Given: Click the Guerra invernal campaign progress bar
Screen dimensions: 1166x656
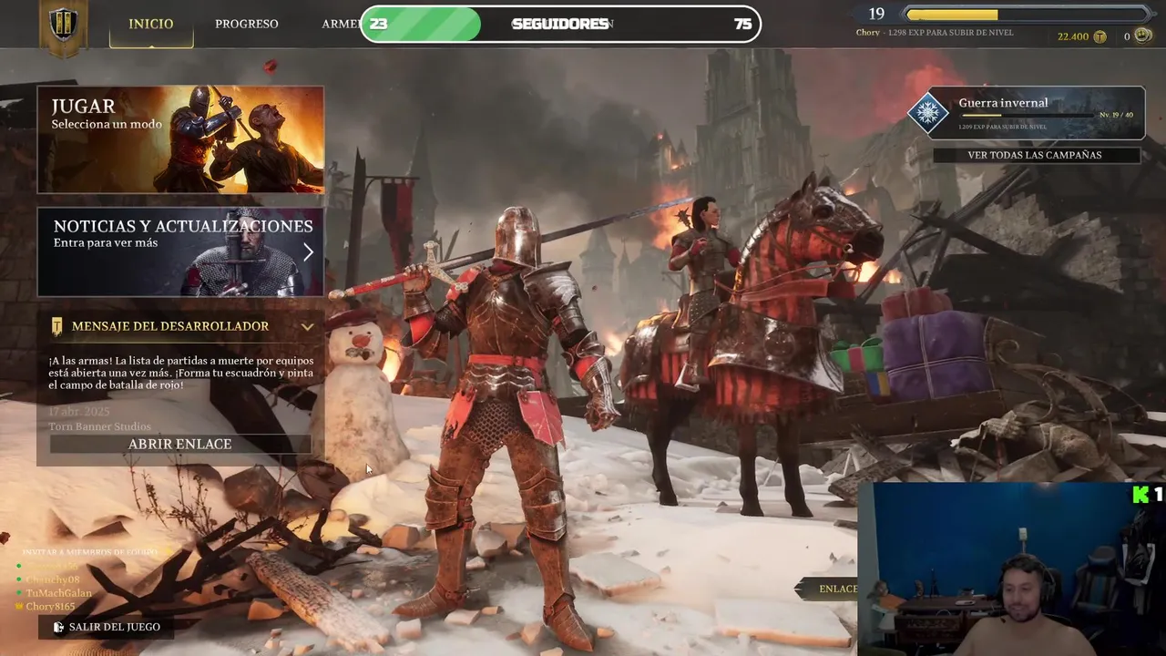Looking at the screenshot, I should point(1028,116).
